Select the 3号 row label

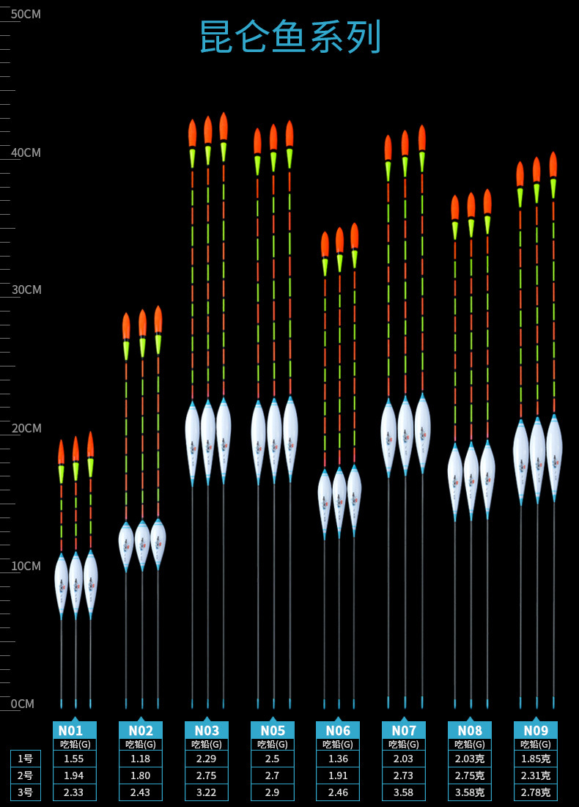tap(25, 792)
